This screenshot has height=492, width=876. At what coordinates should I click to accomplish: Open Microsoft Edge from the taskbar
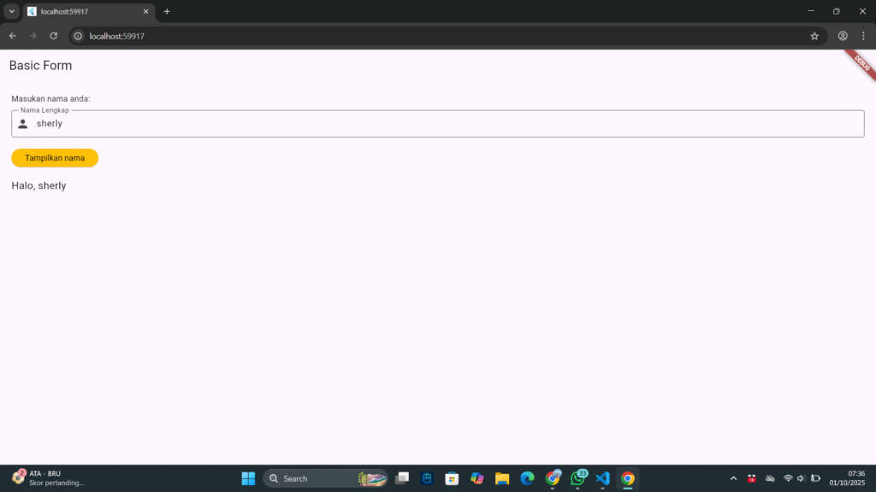[x=527, y=478]
